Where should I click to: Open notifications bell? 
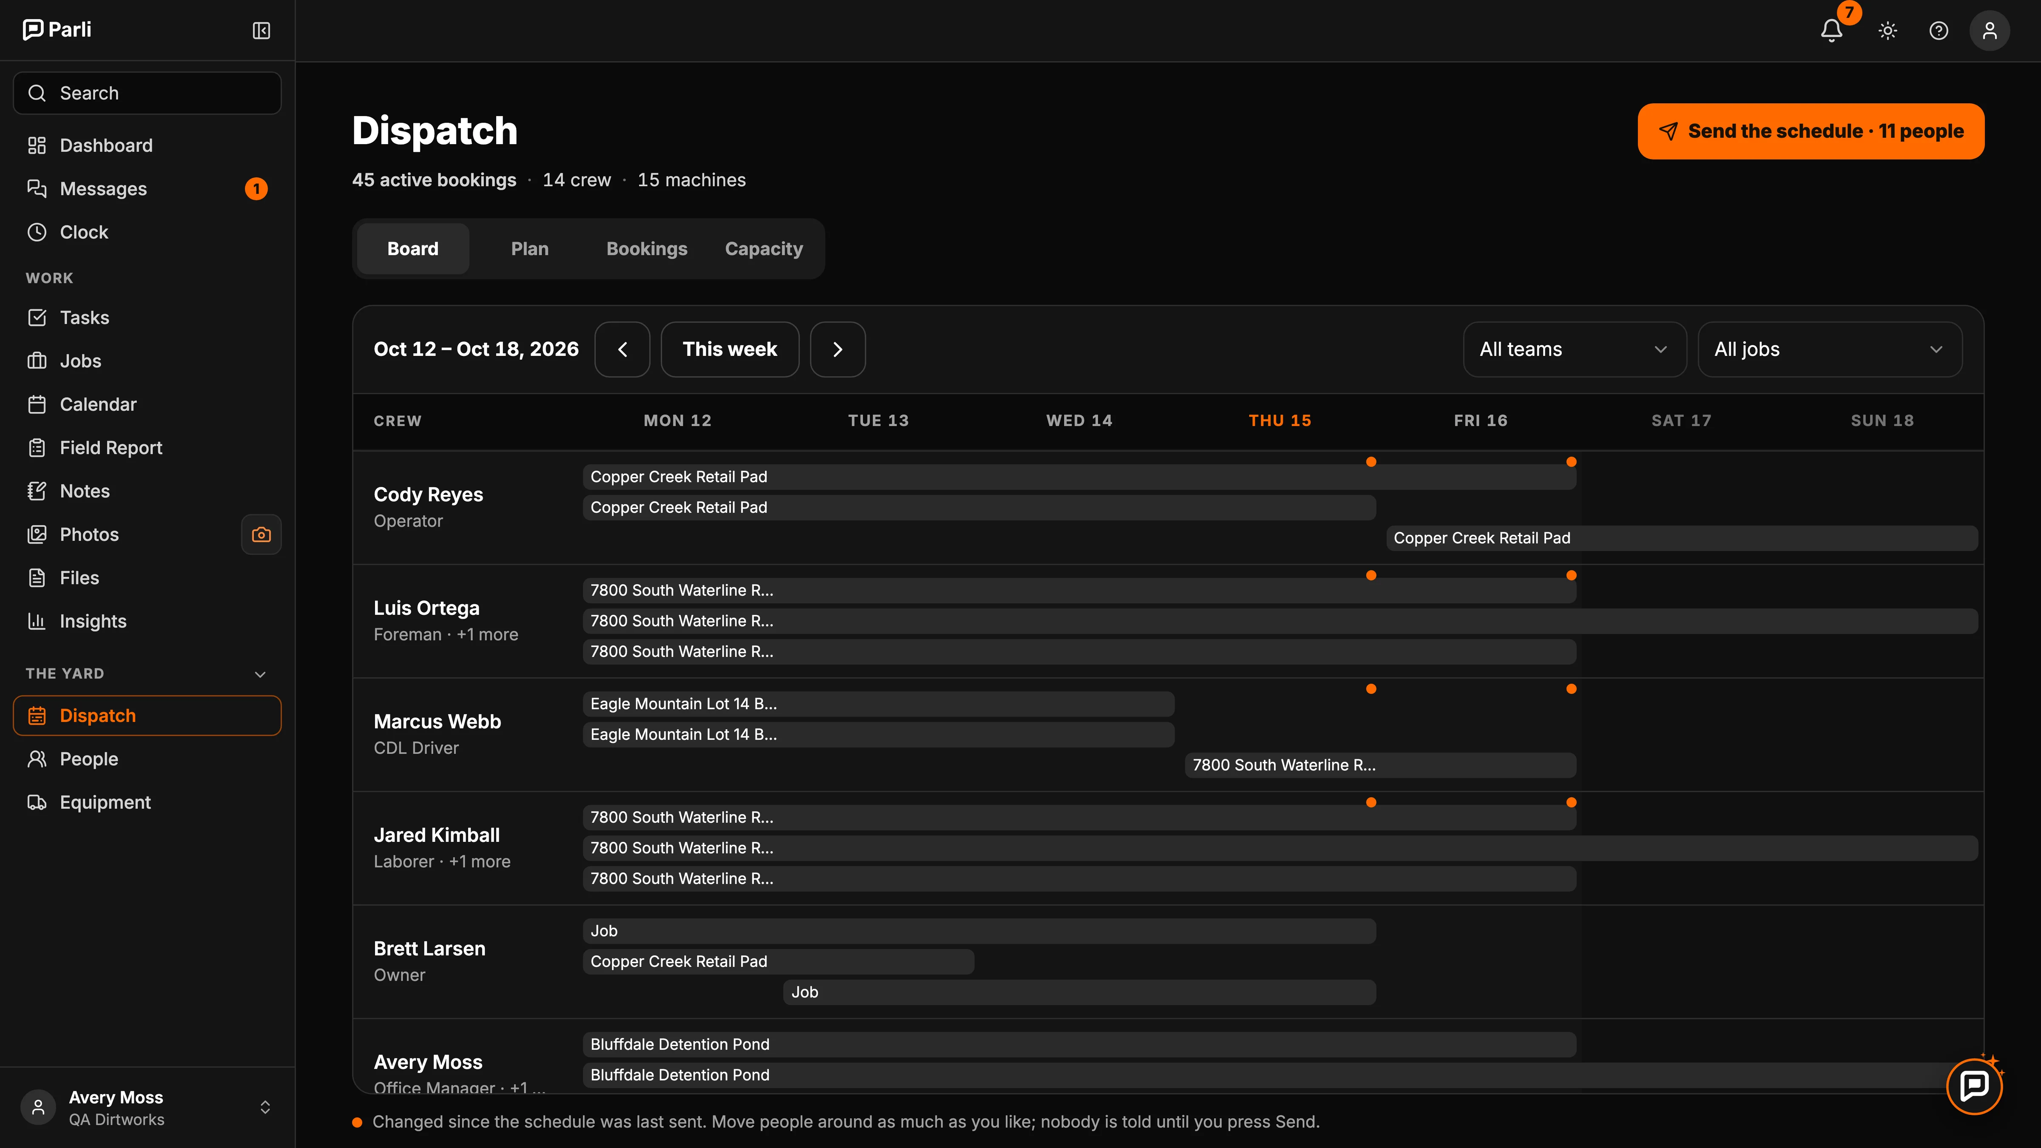click(1831, 30)
